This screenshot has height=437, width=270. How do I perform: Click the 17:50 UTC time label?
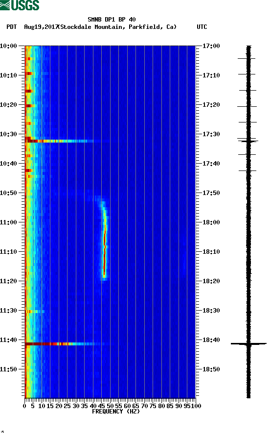point(211,193)
